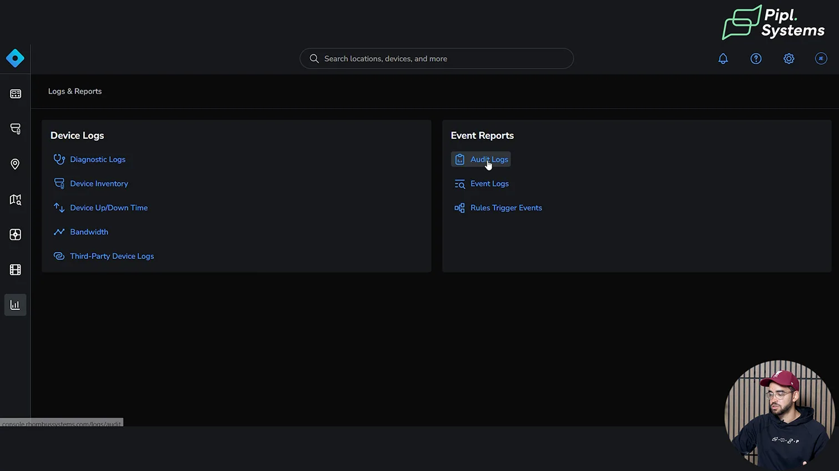
Task: Open the JE user profile avatar
Action: click(821, 58)
